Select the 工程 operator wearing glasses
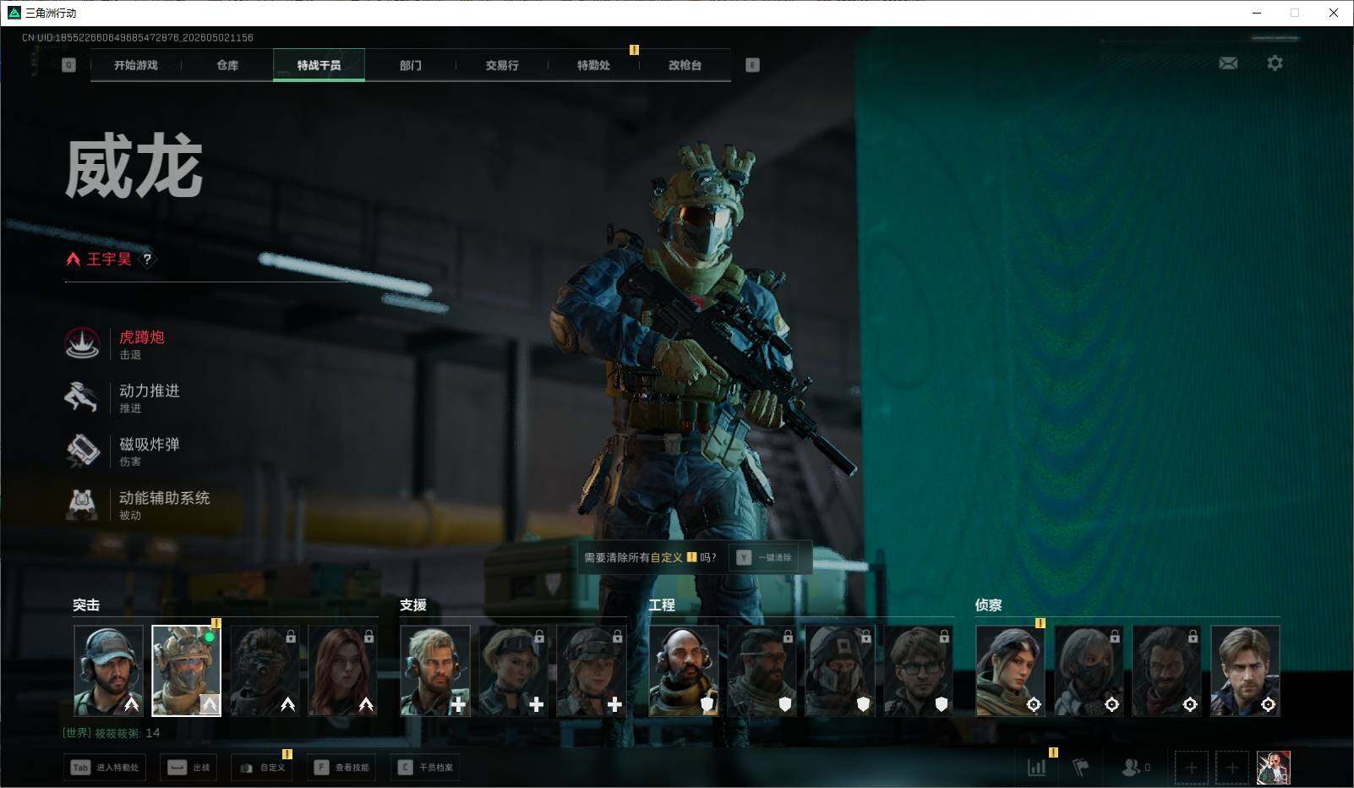 [918, 670]
